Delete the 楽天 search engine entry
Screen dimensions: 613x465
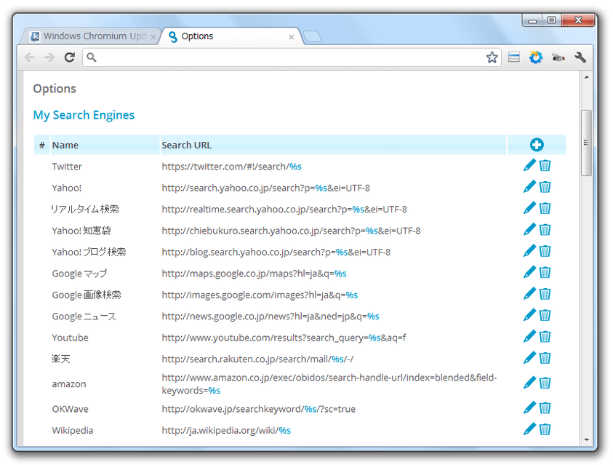point(545,358)
